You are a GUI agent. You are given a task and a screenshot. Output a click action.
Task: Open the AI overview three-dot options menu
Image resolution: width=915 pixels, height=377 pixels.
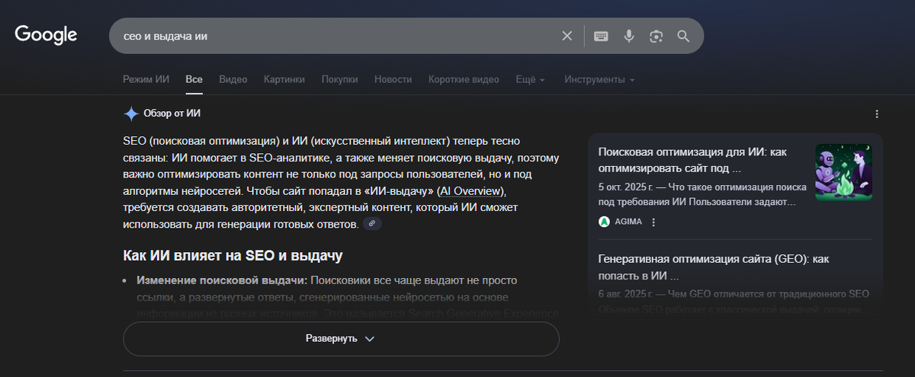[x=877, y=114]
